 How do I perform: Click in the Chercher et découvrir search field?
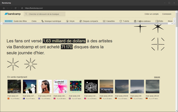point(44,14)
